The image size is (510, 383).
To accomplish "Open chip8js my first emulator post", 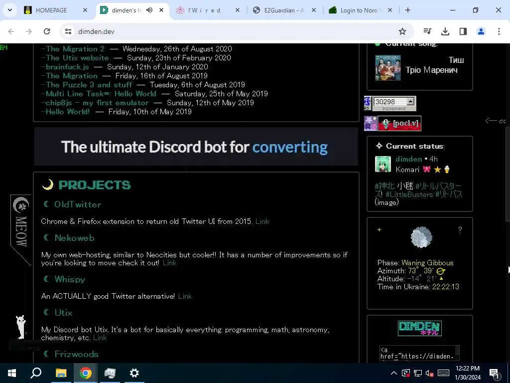I will pos(97,103).
